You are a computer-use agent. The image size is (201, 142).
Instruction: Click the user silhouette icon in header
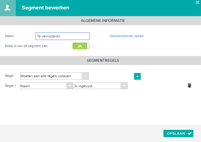[8, 8]
